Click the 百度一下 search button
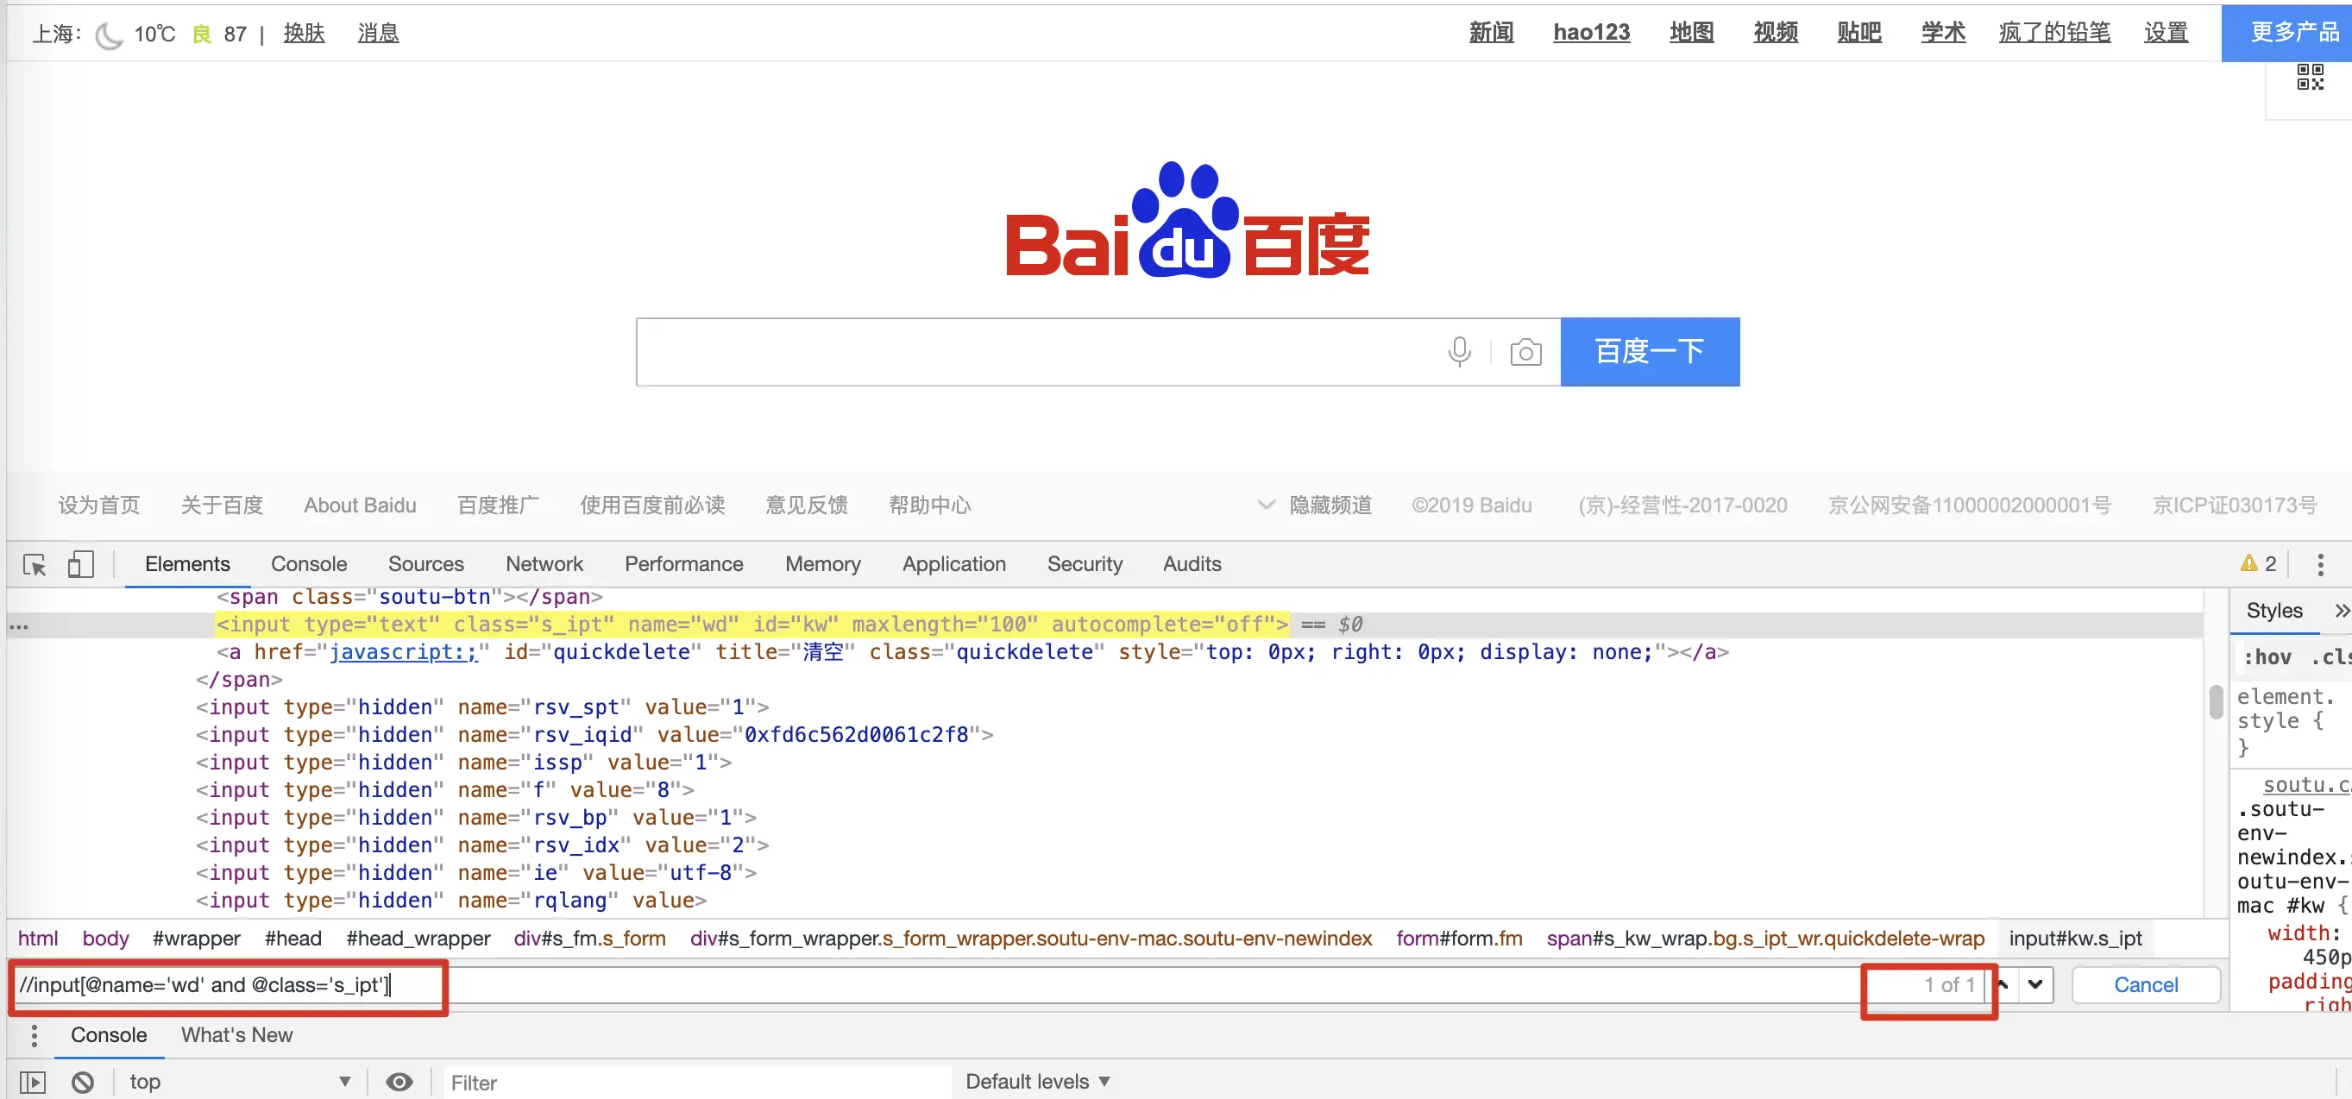 coord(1649,351)
